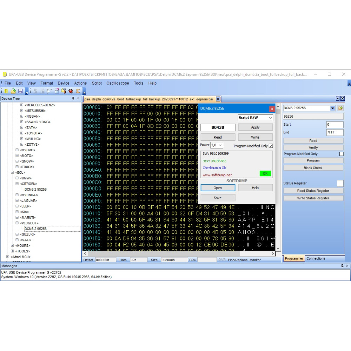
Task: Click the pink-edged eraser buffer toolbar icon
Action: coord(57,91)
